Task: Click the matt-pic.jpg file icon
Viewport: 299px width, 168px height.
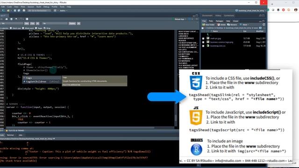Action: click(208, 38)
